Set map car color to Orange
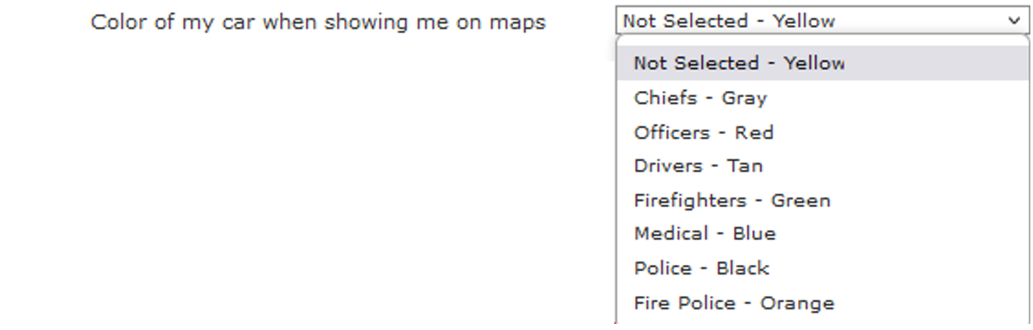 pos(822,303)
